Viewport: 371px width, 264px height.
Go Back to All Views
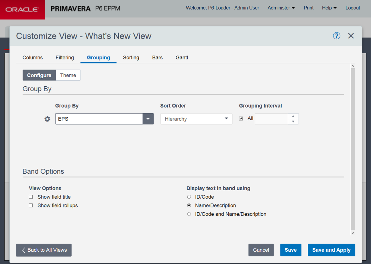(x=44, y=250)
